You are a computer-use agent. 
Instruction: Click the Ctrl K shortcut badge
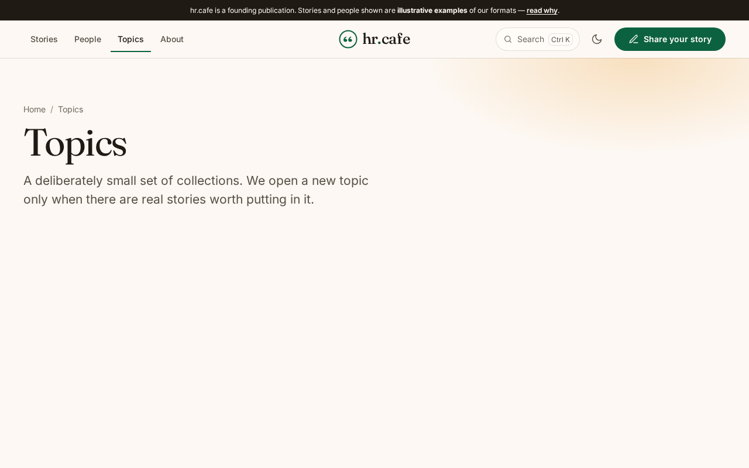click(x=561, y=39)
